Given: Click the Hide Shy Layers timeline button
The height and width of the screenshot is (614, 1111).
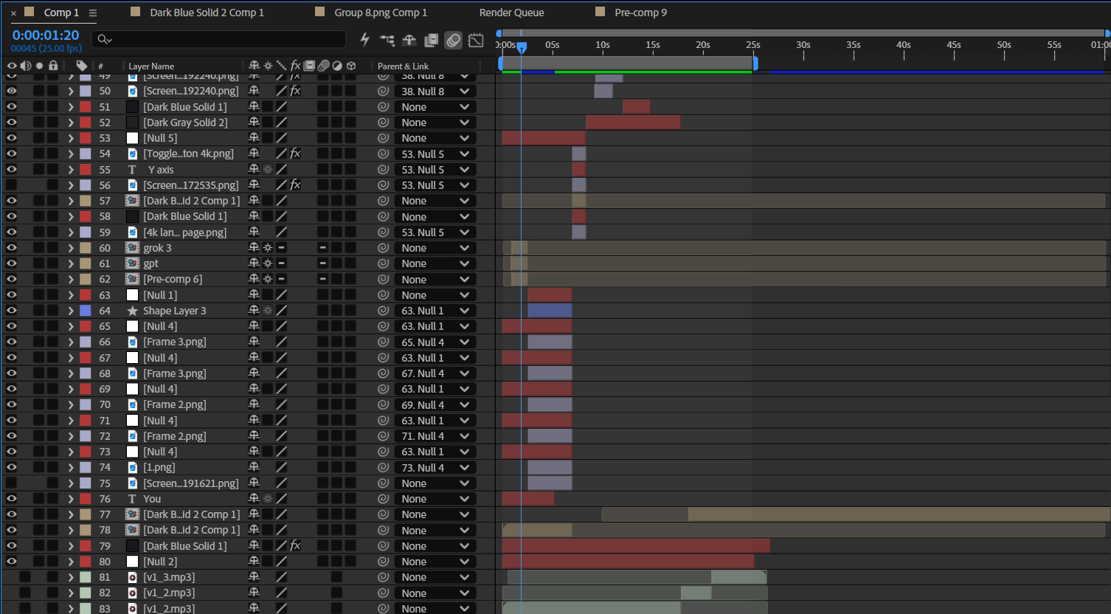Looking at the screenshot, I should click(x=409, y=40).
